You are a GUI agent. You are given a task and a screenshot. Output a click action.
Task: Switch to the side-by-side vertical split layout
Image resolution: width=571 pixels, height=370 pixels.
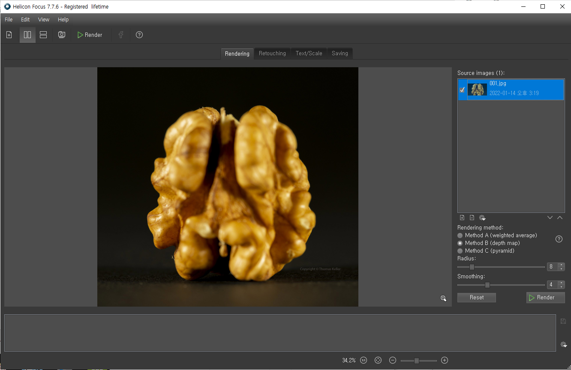[27, 35]
